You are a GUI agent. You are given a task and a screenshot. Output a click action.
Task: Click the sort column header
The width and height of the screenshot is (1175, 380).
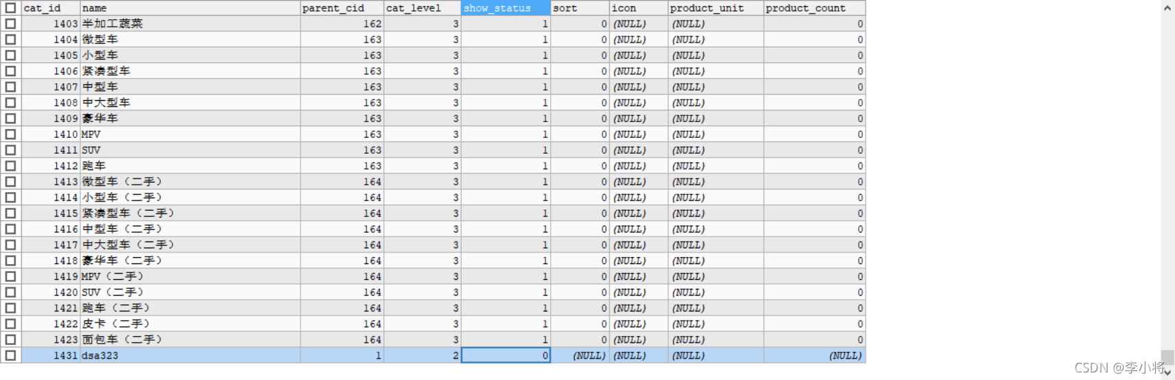click(580, 8)
